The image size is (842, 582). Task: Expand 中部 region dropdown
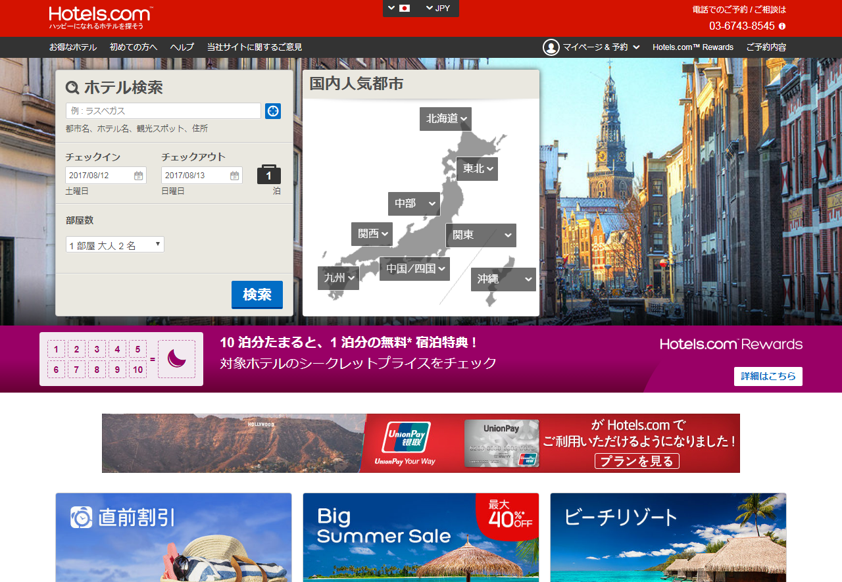414,204
